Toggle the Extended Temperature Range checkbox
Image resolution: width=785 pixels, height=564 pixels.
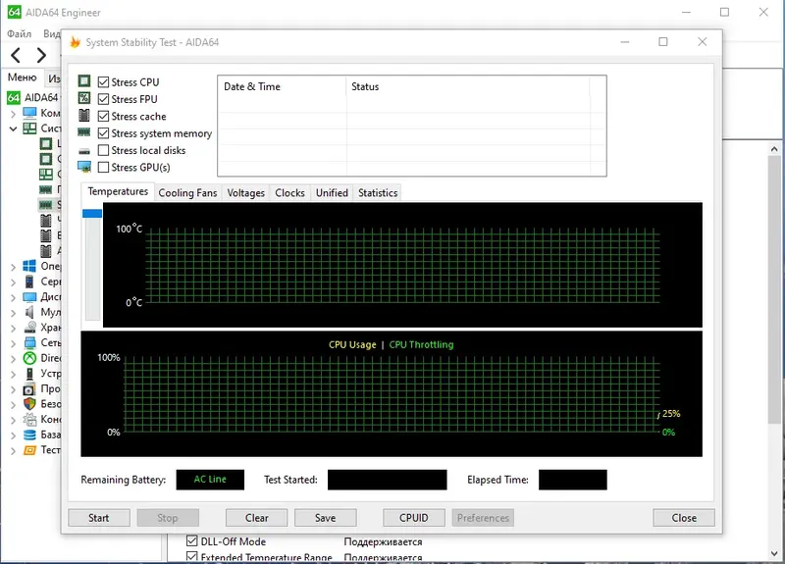point(191,556)
